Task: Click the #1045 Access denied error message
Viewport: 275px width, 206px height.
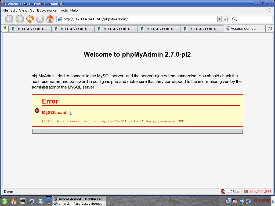Action: tap(113, 121)
